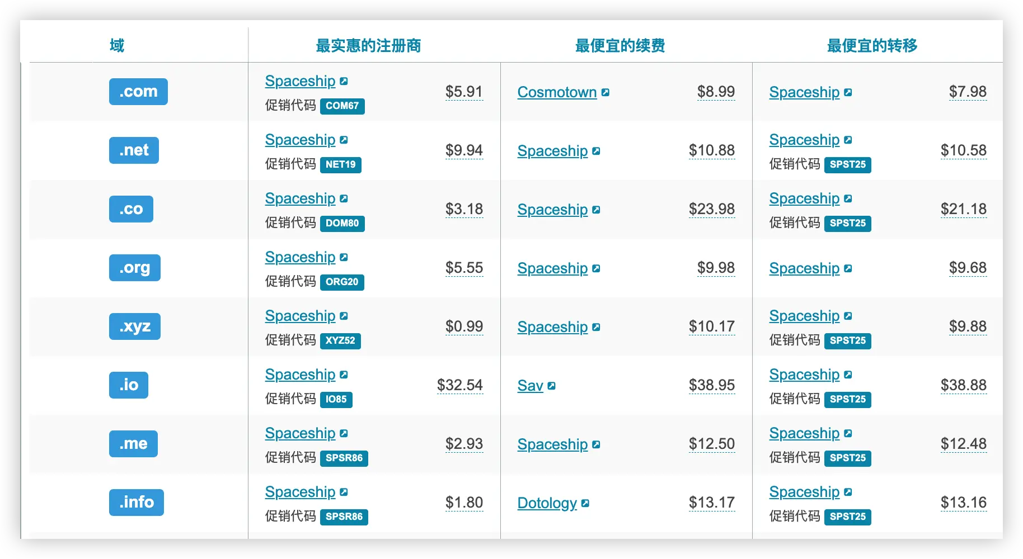Click the $5.91 .com registration price
1023x559 pixels.
click(x=464, y=92)
